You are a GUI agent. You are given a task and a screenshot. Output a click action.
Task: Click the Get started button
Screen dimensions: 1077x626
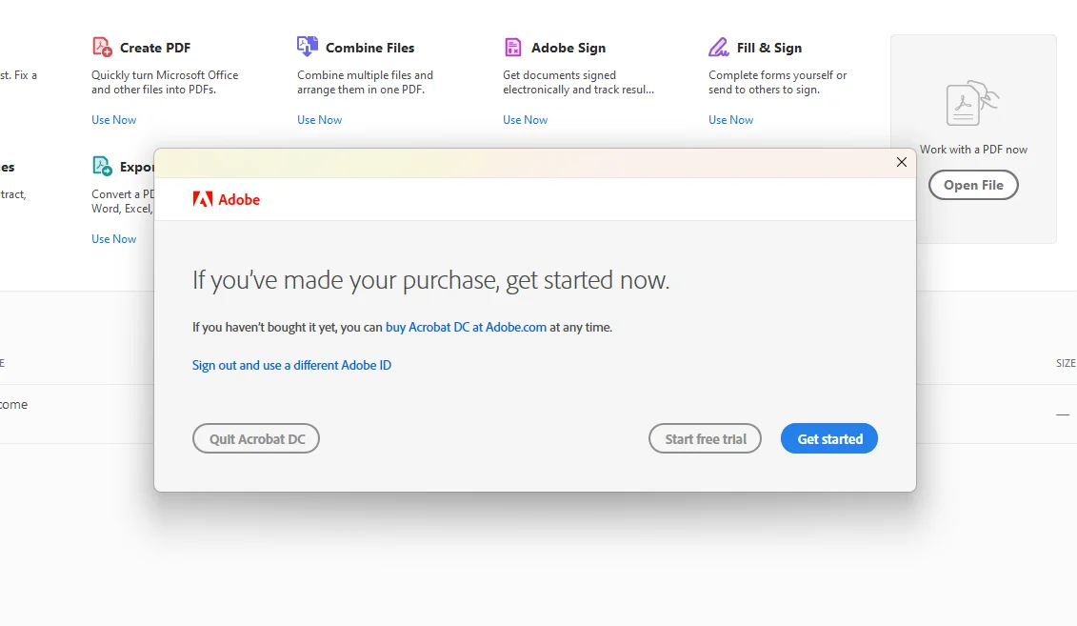[829, 438]
